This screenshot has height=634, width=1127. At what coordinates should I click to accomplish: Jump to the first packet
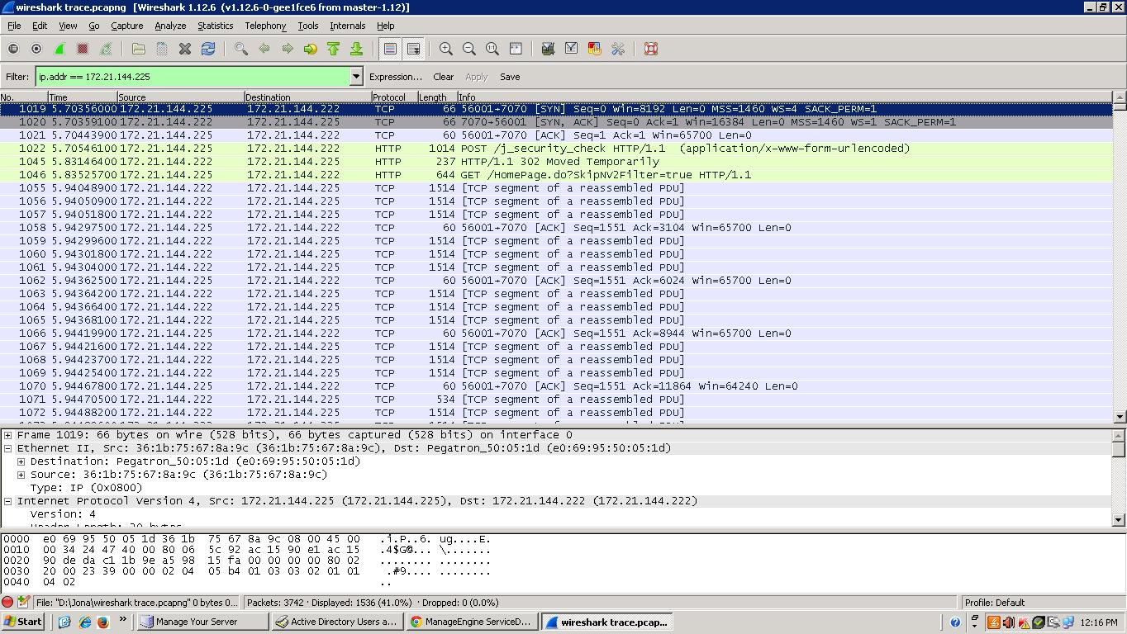(x=334, y=49)
